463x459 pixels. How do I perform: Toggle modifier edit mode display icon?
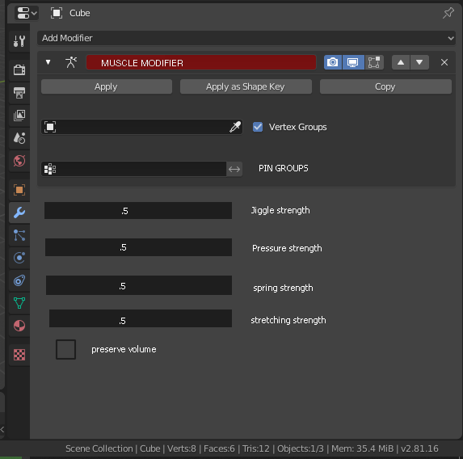pos(374,62)
